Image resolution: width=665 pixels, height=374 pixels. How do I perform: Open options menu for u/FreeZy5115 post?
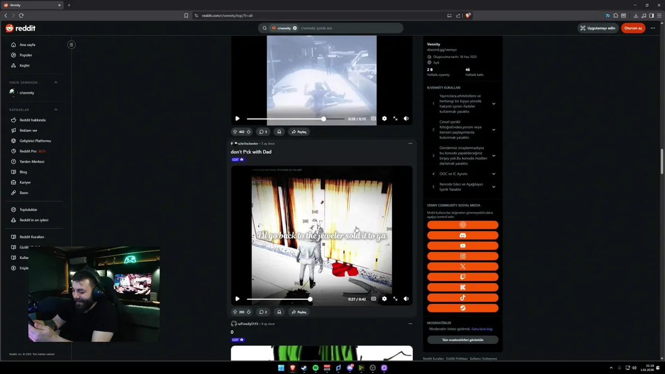click(410, 324)
